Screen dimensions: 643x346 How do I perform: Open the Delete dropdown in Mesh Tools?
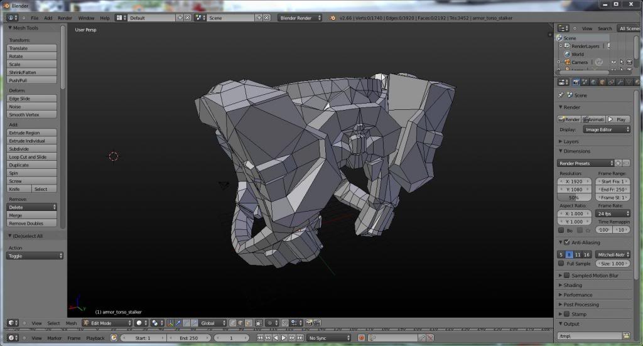(x=31, y=207)
